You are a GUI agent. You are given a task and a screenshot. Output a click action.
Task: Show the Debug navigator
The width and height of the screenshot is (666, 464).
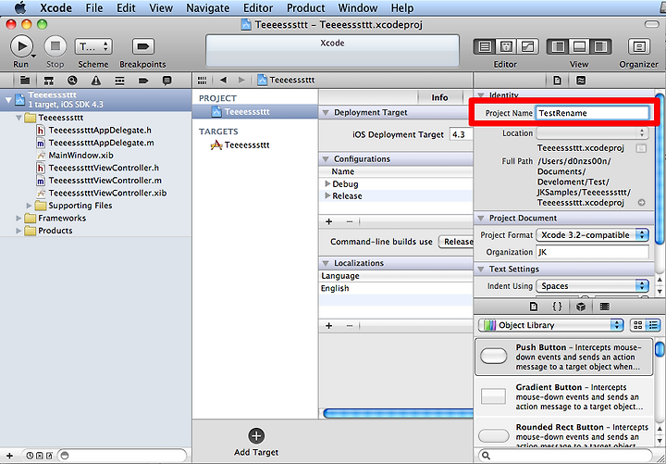tap(119, 80)
